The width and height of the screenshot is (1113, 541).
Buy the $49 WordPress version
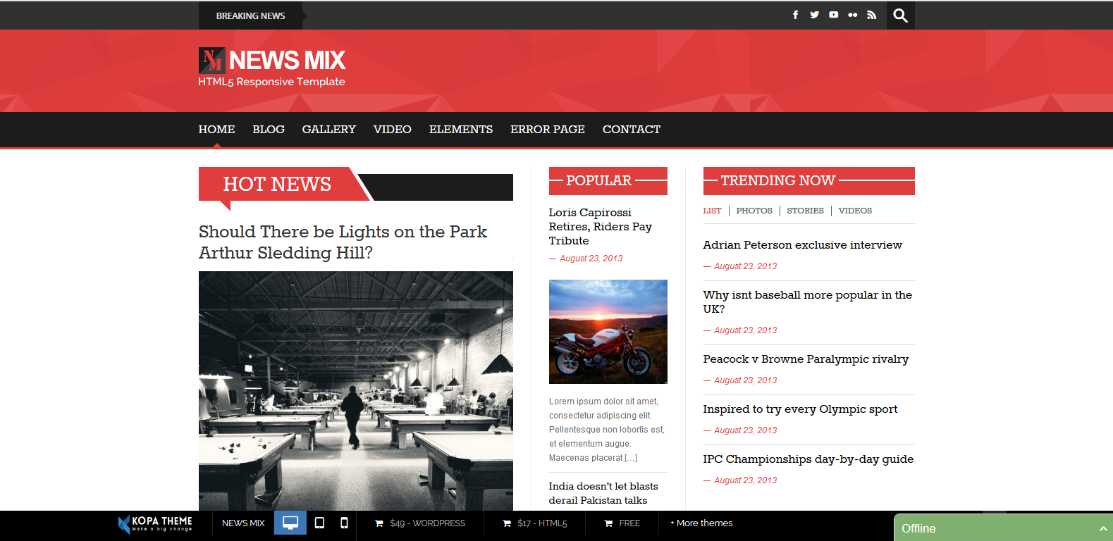(420, 523)
